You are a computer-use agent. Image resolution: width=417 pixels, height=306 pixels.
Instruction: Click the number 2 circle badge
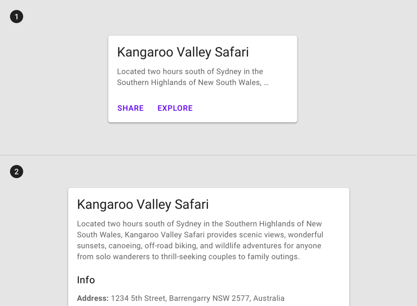tap(16, 172)
